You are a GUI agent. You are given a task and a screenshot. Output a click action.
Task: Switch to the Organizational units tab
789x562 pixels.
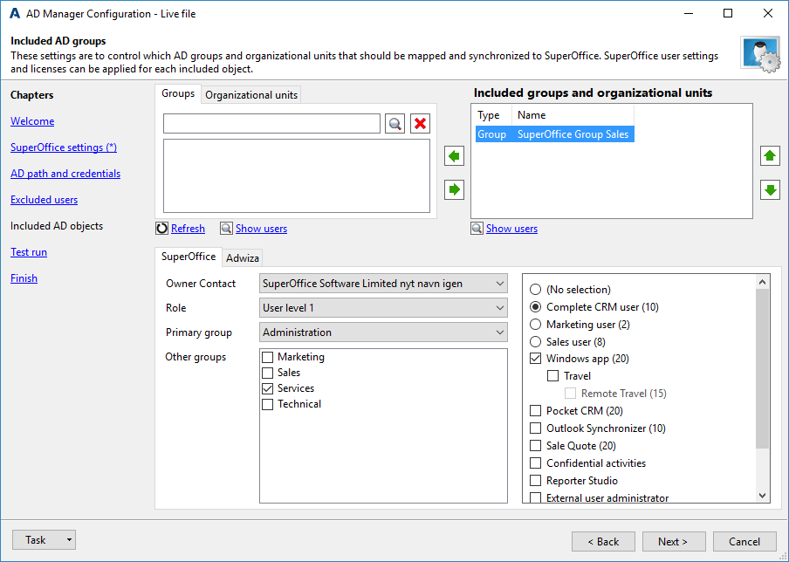pyautogui.click(x=251, y=95)
